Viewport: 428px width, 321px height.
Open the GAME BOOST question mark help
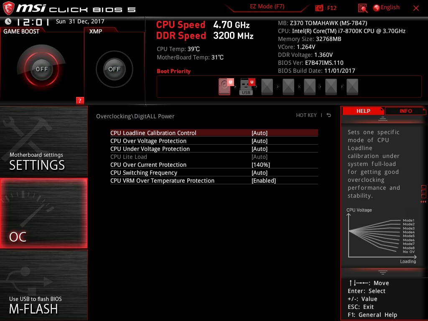point(80,100)
